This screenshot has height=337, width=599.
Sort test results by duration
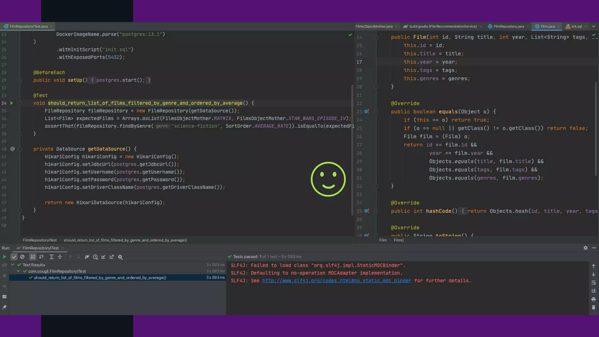(x=41, y=257)
